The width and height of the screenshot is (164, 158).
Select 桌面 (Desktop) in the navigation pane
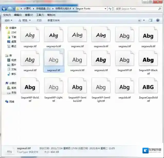click(13, 41)
